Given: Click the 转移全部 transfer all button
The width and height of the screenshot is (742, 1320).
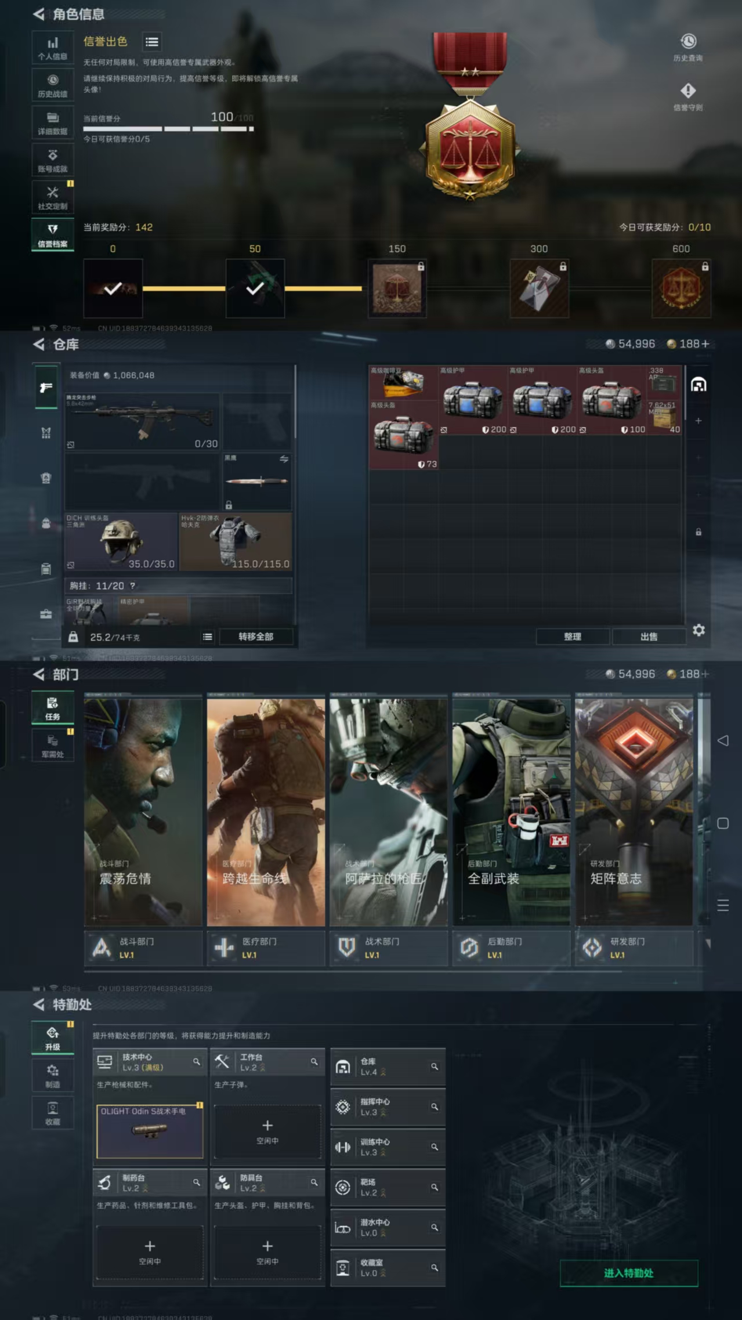Looking at the screenshot, I should pos(256,637).
